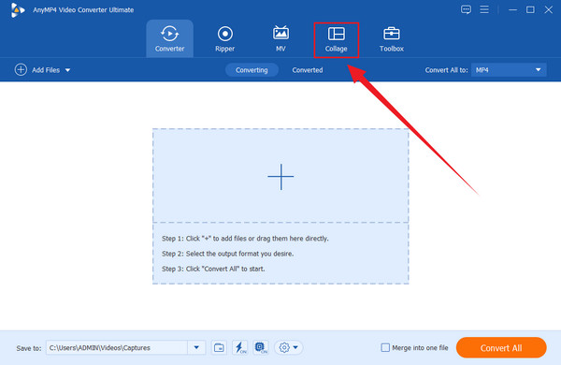Click the large plus to add files
The height and width of the screenshot is (365, 561).
[x=280, y=177]
